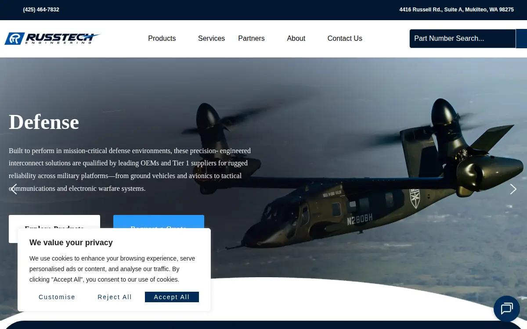Accept All cookies
The image size is (527, 329).
tap(172, 297)
